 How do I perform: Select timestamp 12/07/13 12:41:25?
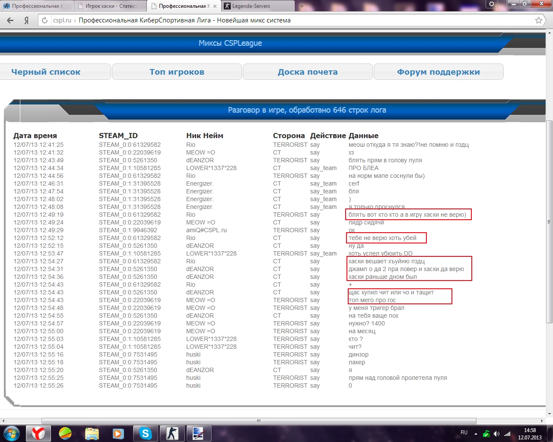coord(38,145)
